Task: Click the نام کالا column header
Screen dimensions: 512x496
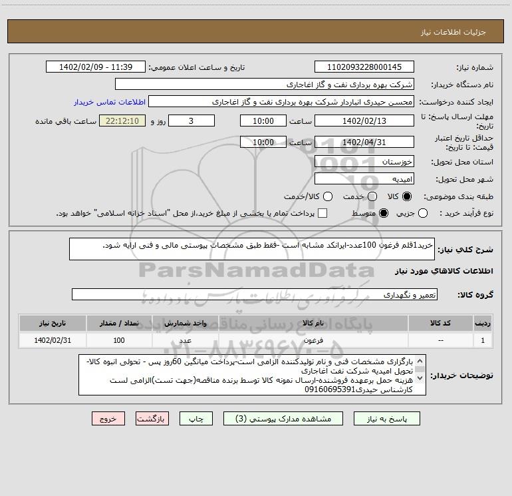Action: coord(313,323)
